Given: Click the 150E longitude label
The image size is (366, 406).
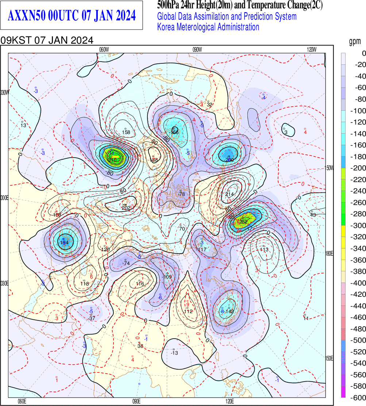Looking at the screenshot, I should click(x=330, y=359).
